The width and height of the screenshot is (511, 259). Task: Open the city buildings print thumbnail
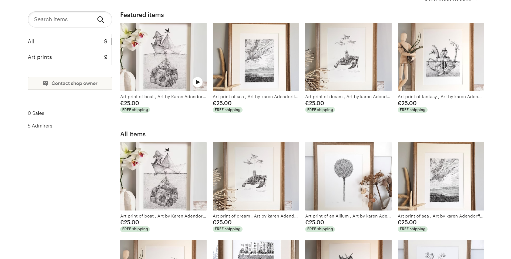[256, 250]
